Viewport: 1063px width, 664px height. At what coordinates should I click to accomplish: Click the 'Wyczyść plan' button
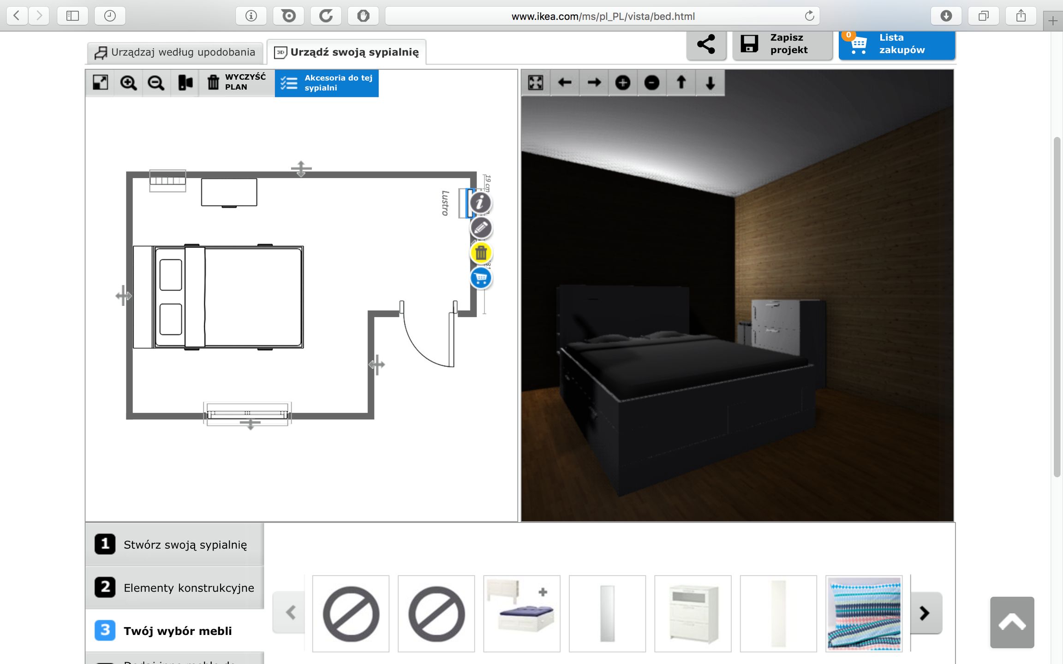(237, 83)
